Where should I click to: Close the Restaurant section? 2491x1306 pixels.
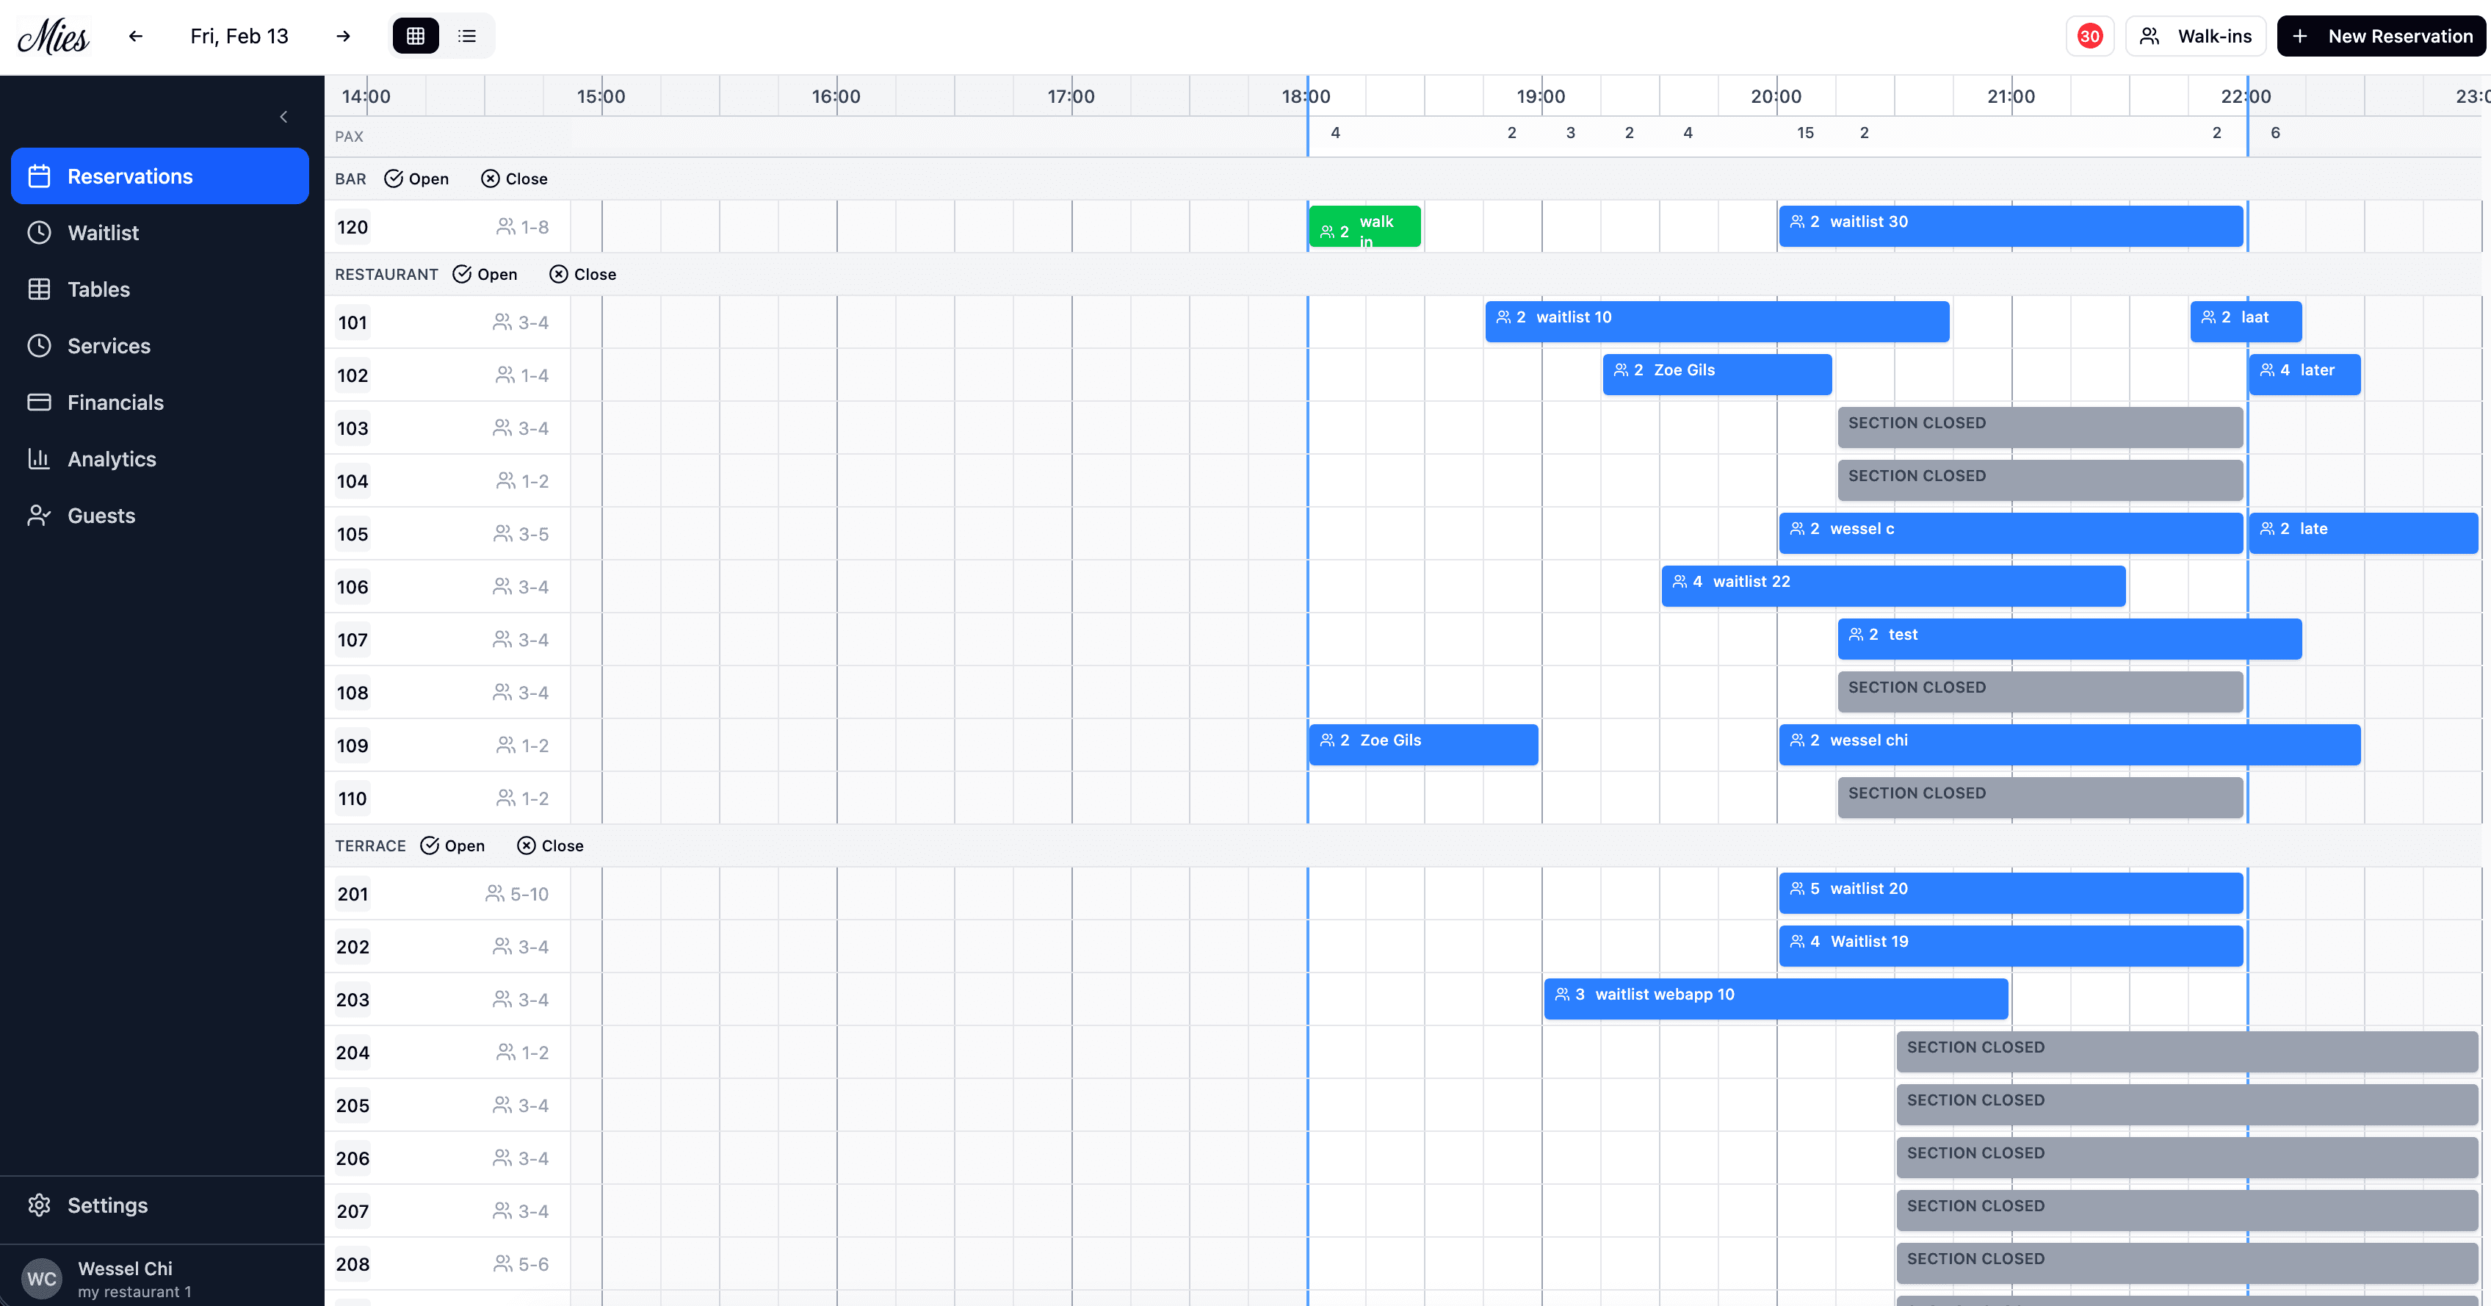point(582,275)
